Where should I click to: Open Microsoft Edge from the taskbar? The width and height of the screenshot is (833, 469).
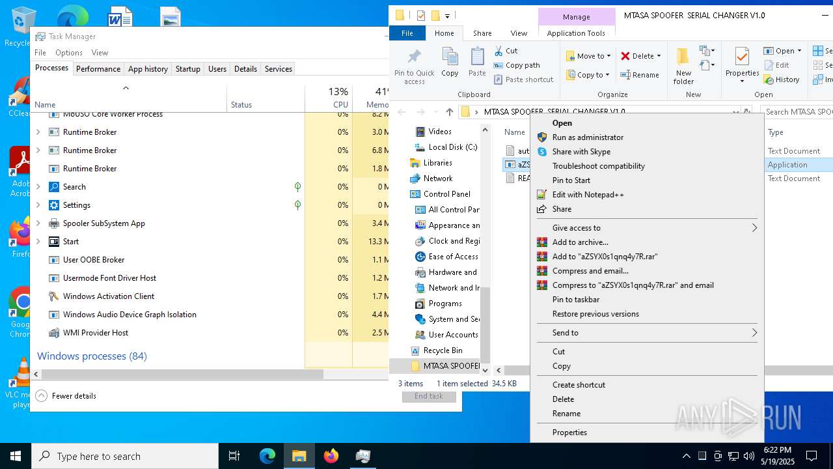(x=267, y=456)
